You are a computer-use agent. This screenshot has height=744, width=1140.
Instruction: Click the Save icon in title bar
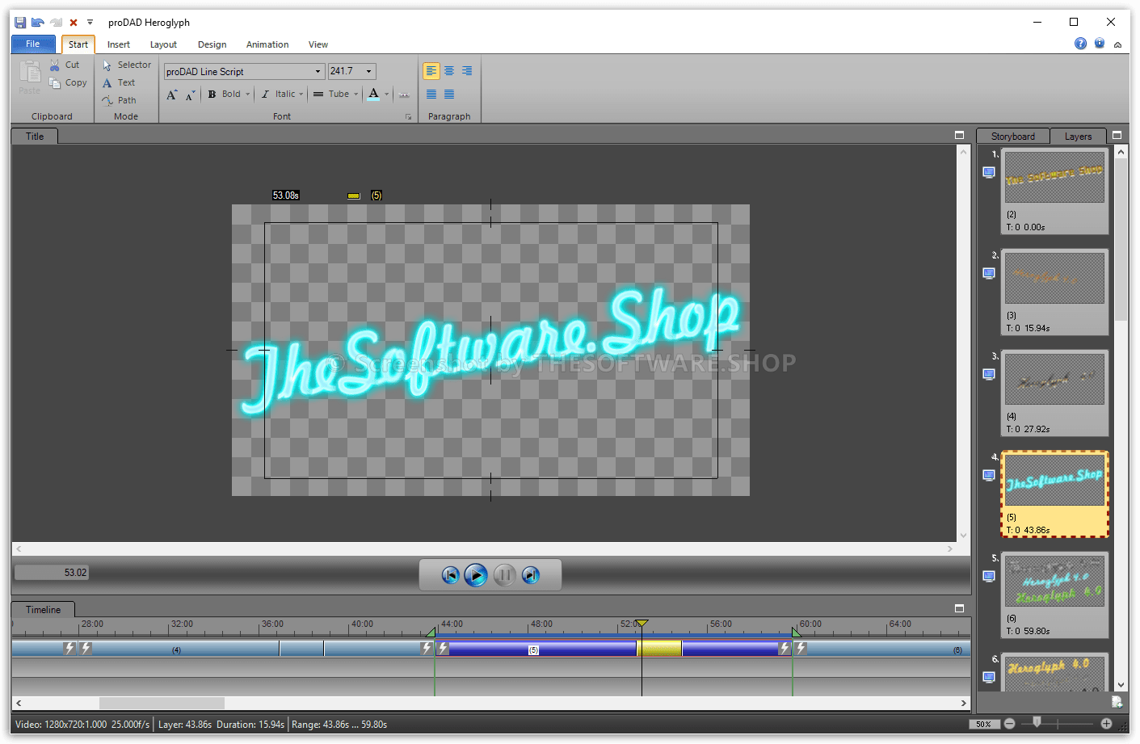pyautogui.click(x=20, y=23)
